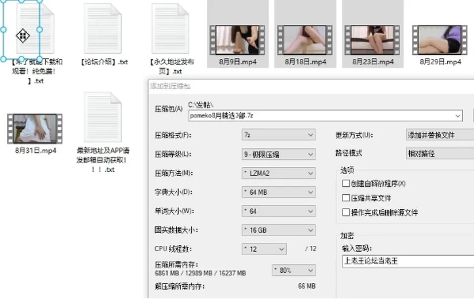The width and height of the screenshot is (474, 299).
Task: Click the 【论坛介绍】.txt file icon
Action: click(x=103, y=29)
